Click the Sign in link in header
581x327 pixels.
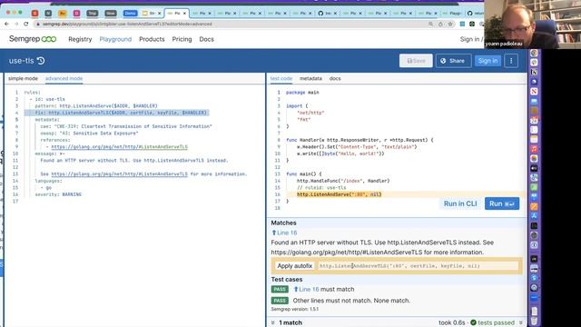[469, 39]
